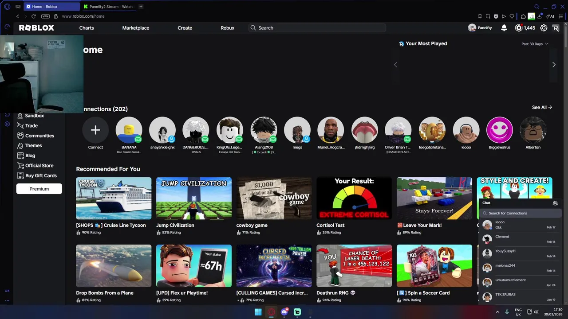
Task: Open Cruise Line Tycoon game thumbnail
Action: 114,198
